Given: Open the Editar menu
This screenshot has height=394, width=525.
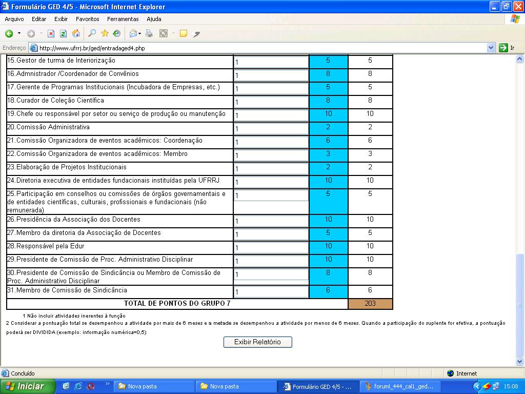Looking at the screenshot, I should click(39, 19).
